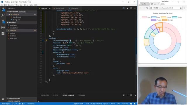The height and width of the screenshot is (105, 187).
Task: Switch to the Problems panel tab
Action: coord(45,95)
